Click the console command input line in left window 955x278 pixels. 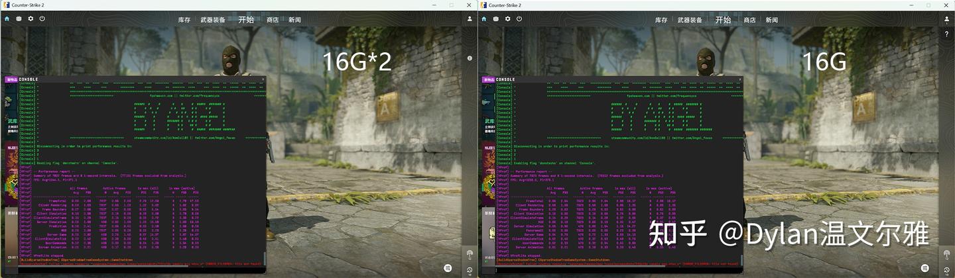[141, 270]
